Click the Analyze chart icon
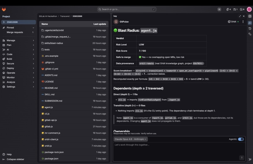This screenshot has height=164, width=253. [x=4, y=82]
